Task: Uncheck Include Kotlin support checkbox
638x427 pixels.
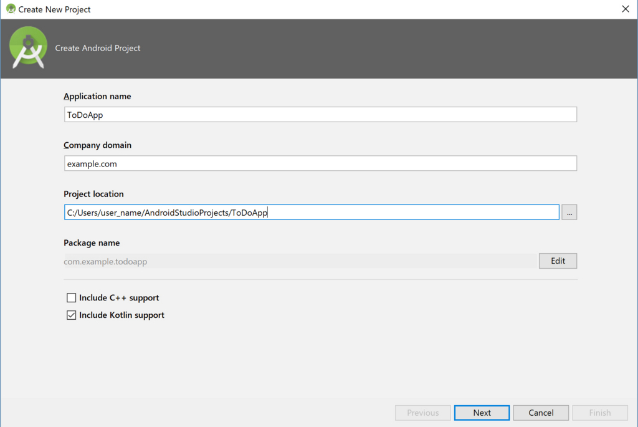Action: tap(71, 315)
